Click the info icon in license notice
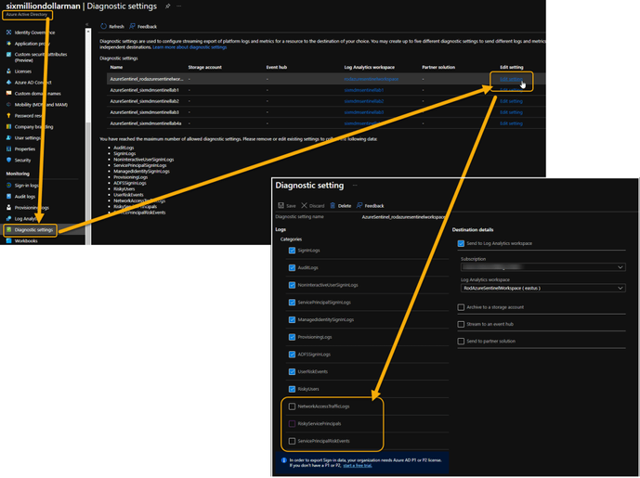Viewport: 640px width, 478px height. click(x=284, y=460)
